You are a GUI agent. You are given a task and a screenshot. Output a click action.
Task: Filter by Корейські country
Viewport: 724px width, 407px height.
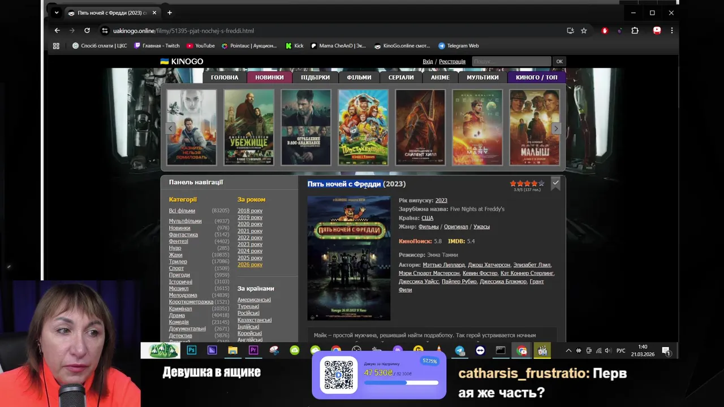click(x=249, y=334)
